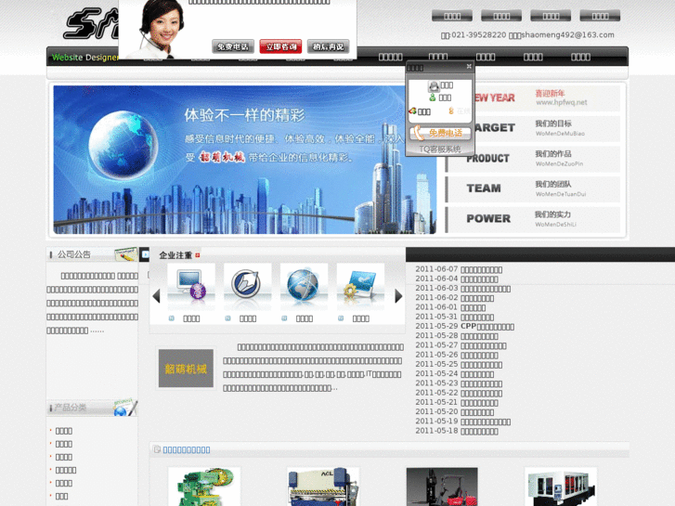Viewport: 675px width, 506px height.
Task: Click the laptop with gear icon in the carousel
Action: [x=360, y=286]
